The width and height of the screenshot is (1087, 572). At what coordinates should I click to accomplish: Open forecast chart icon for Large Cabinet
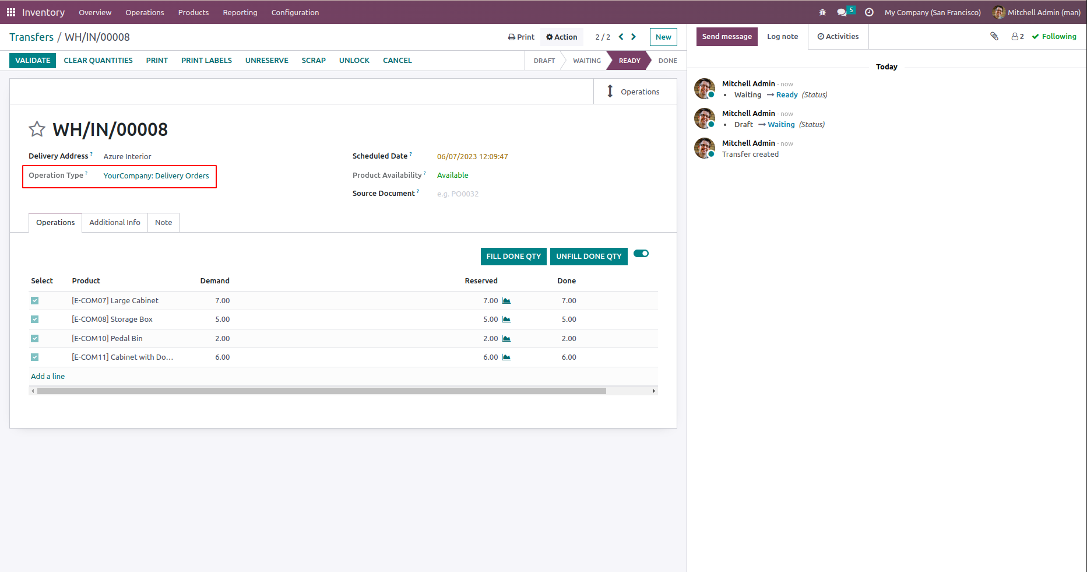(x=506, y=301)
